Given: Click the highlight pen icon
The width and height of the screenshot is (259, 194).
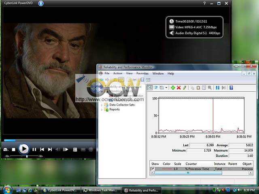Looking at the screenshot, I should coord(185,88).
